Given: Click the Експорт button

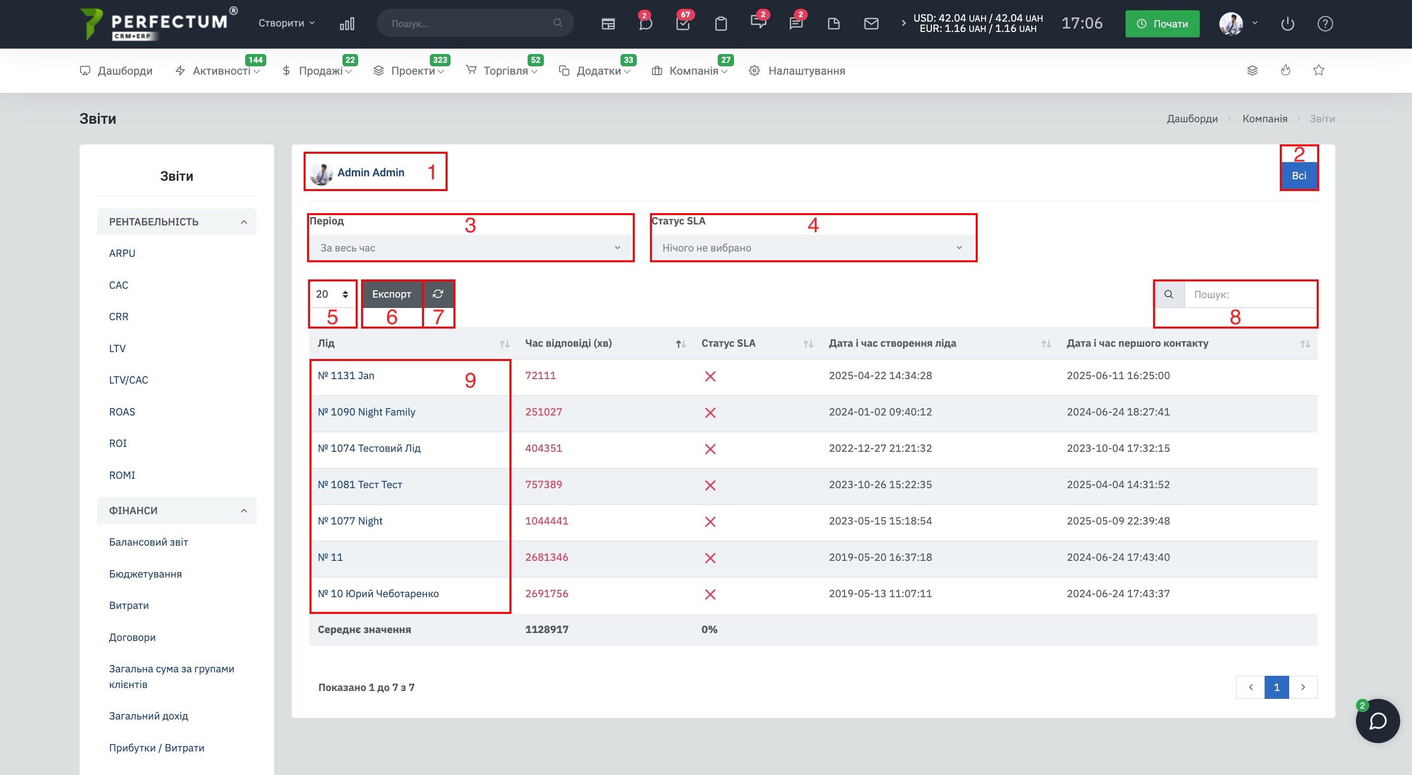Looking at the screenshot, I should 392,294.
